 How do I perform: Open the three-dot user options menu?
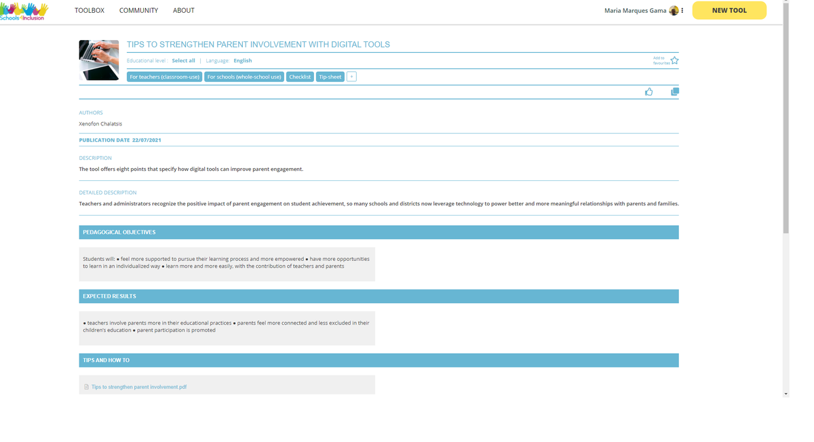pyautogui.click(x=682, y=10)
